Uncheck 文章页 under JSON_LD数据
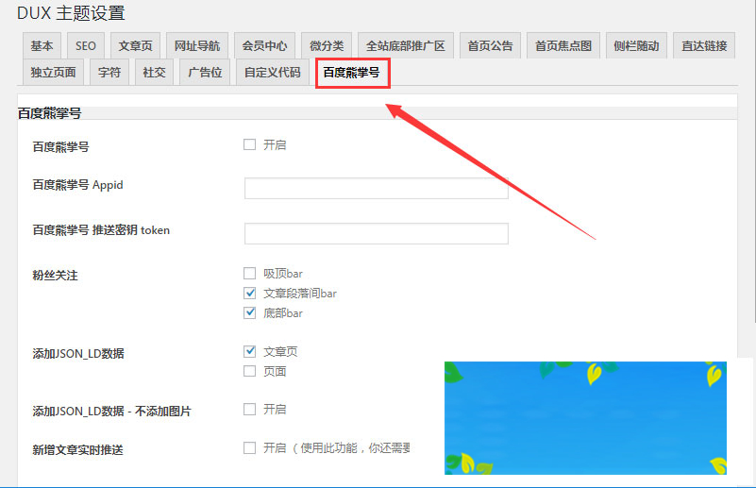The image size is (756, 488). pos(250,351)
